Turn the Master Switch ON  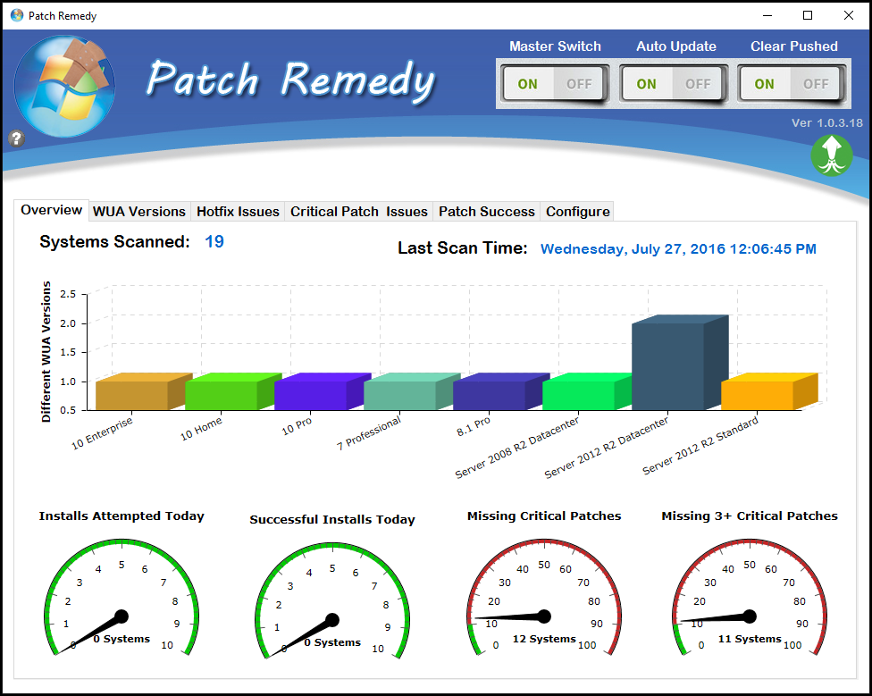click(x=528, y=84)
